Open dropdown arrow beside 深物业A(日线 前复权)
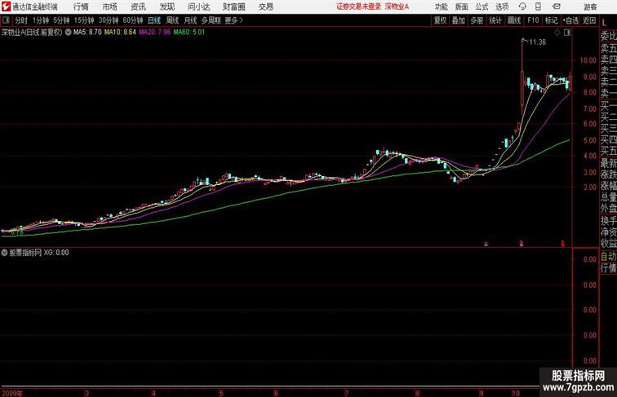 (x=68, y=33)
